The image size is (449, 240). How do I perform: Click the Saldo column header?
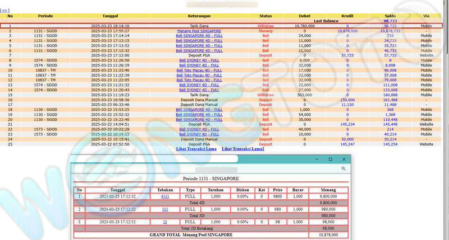pyautogui.click(x=390, y=16)
